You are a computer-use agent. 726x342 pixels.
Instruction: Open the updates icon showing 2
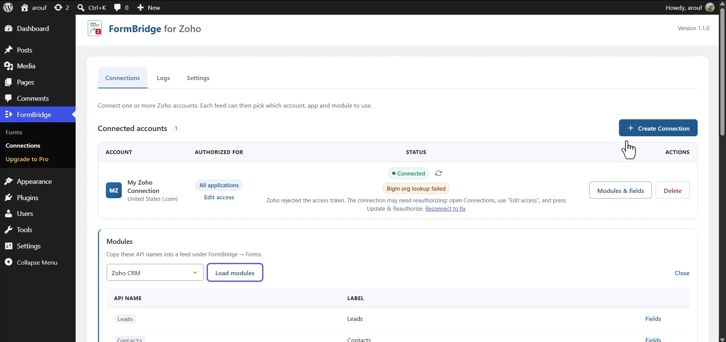click(58, 8)
